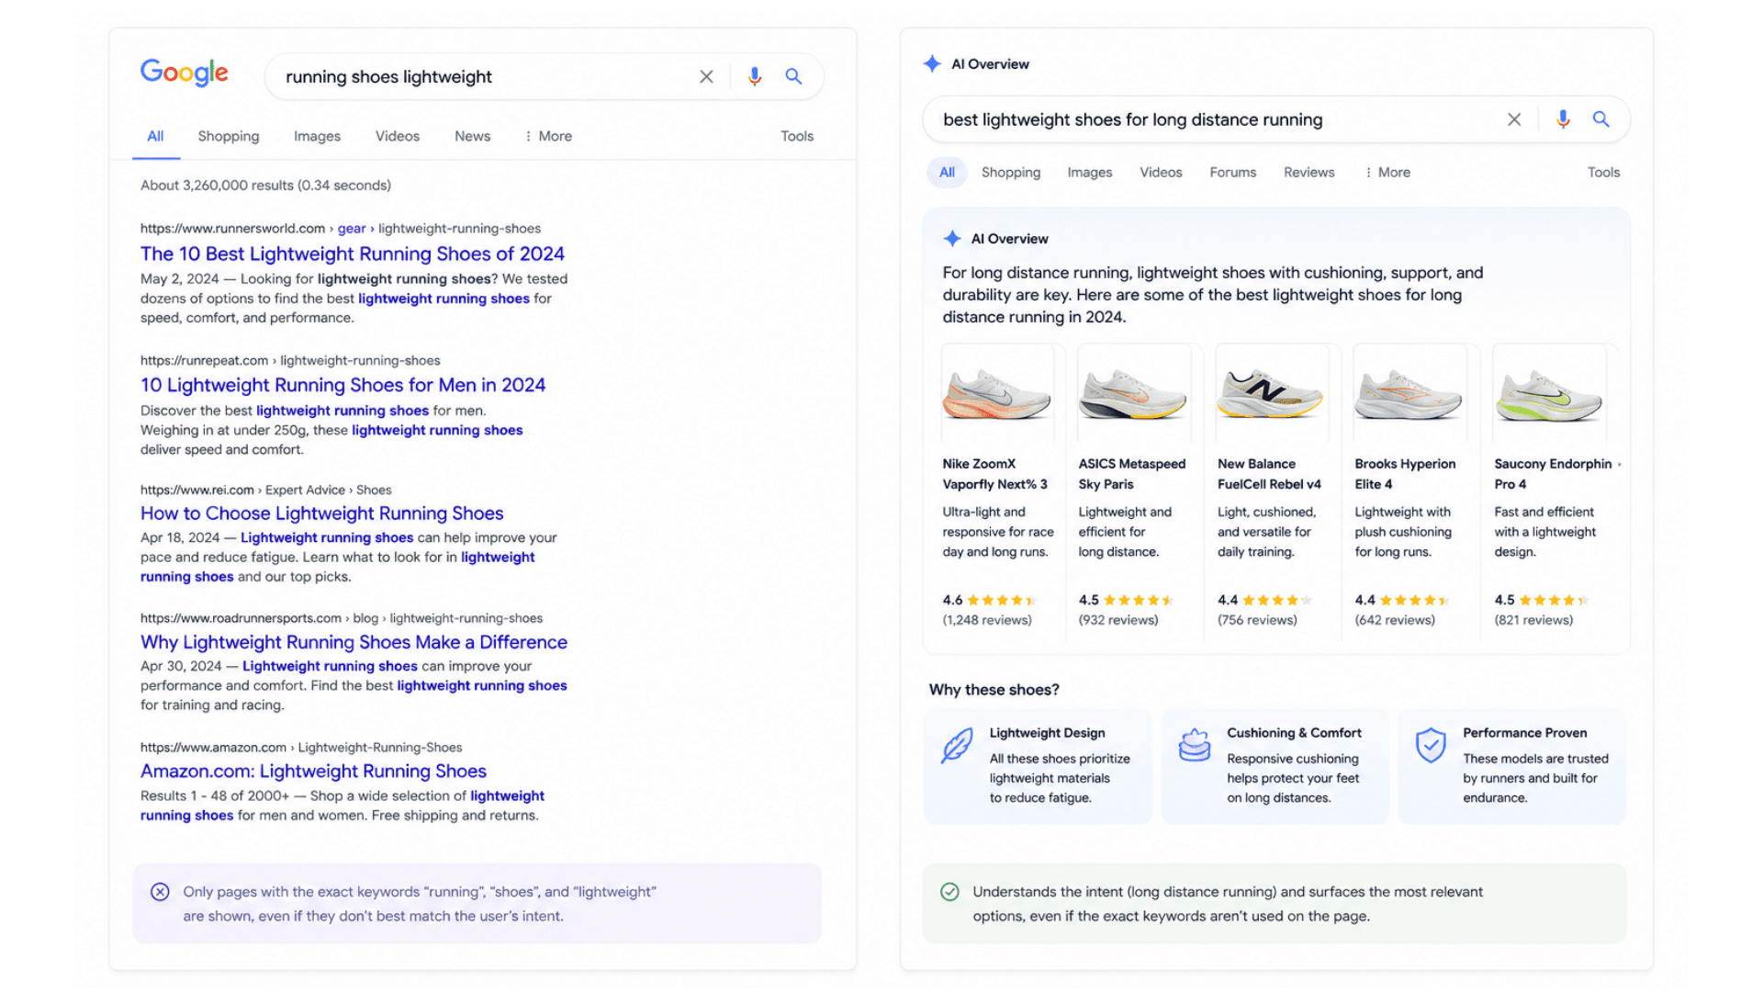Click the '(642 reviews)' count

point(1395,620)
